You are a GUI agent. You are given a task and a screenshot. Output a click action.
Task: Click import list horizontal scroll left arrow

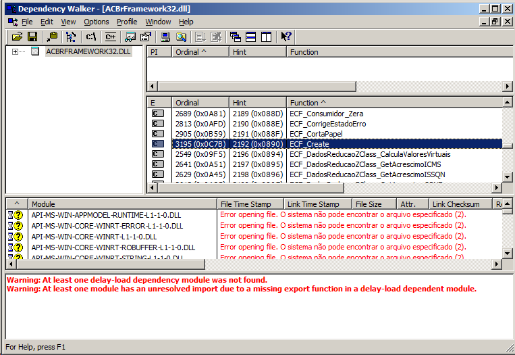coord(152,87)
